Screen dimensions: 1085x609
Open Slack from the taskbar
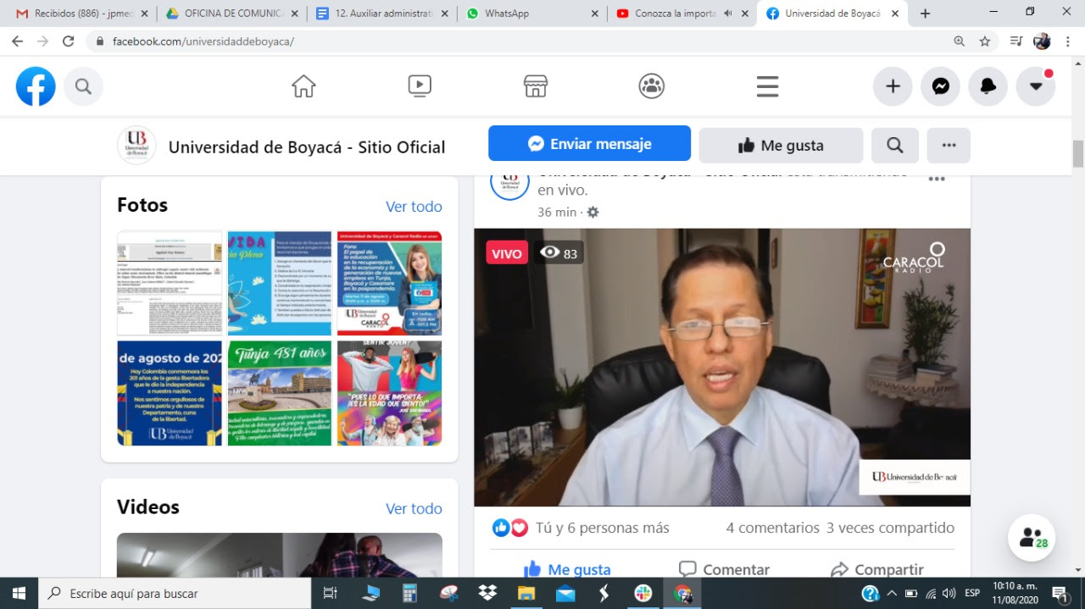coord(643,593)
